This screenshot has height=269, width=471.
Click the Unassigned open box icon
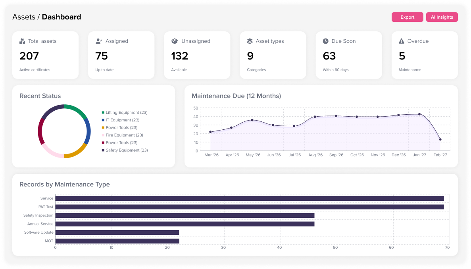tap(174, 41)
